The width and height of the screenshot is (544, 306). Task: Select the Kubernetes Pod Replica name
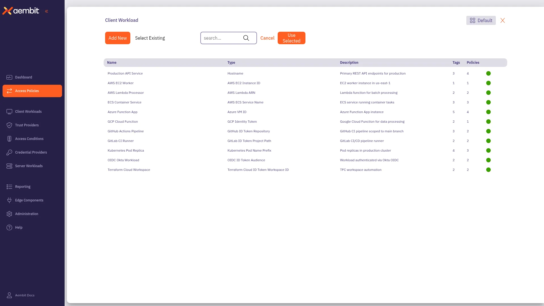126,150
